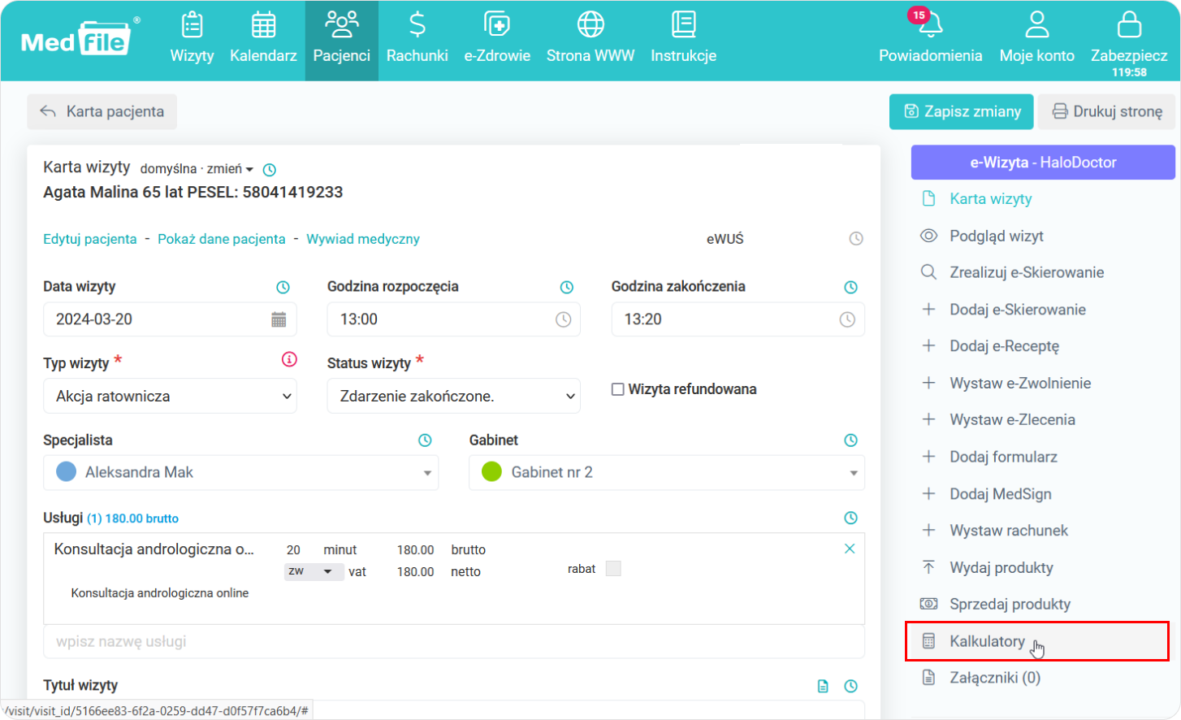Open Moje konto user menu
Image resolution: width=1181 pixels, height=720 pixels.
1036,39
